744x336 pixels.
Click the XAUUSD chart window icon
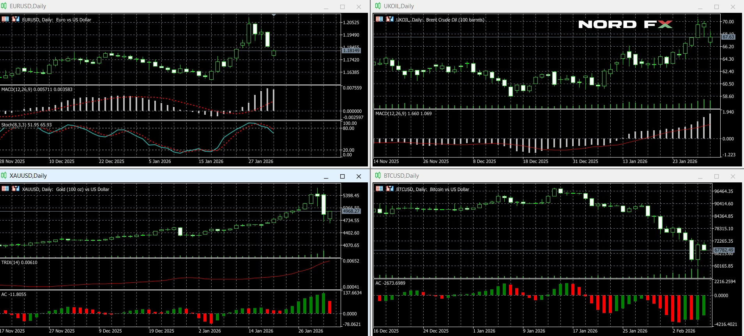[x=4, y=176]
